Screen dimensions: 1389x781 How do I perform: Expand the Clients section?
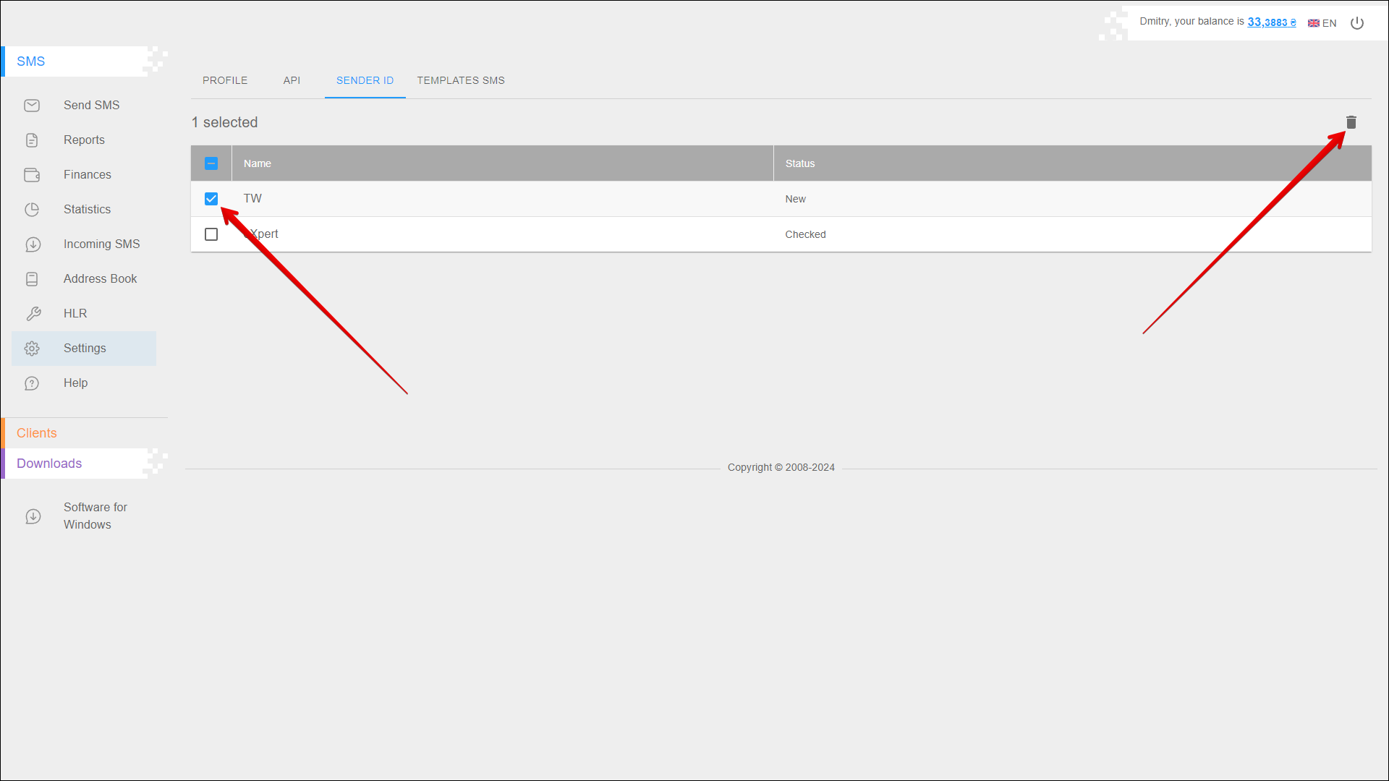pyautogui.click(x=37, y=433)
